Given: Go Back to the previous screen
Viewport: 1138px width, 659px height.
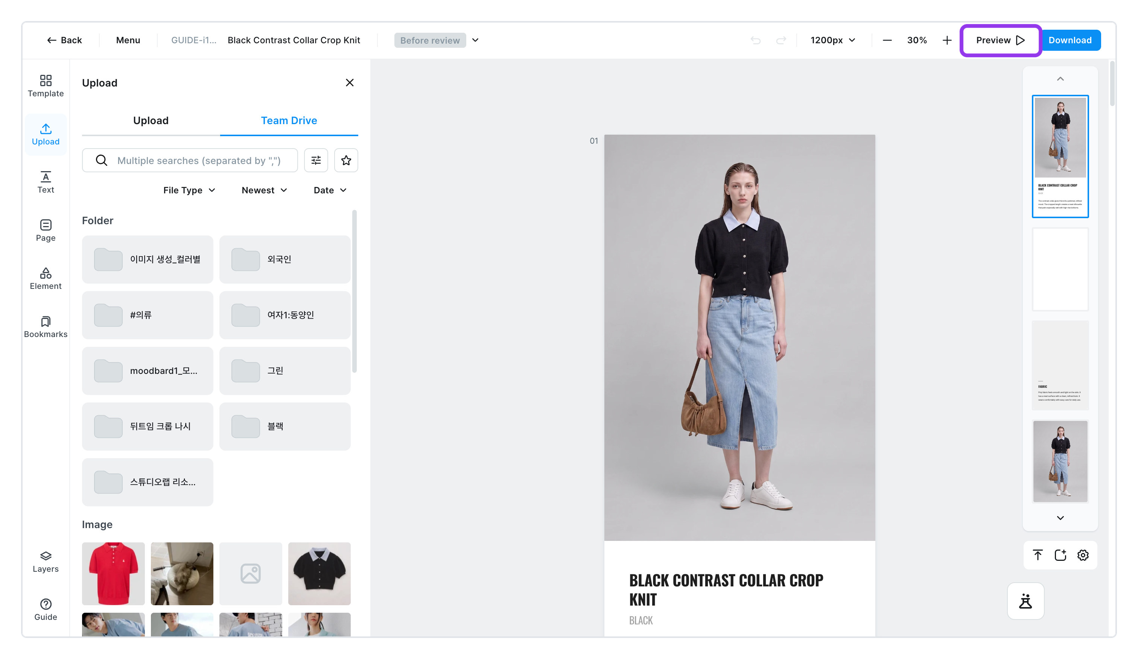Looking at the screenshot, I should coord(65,40).
